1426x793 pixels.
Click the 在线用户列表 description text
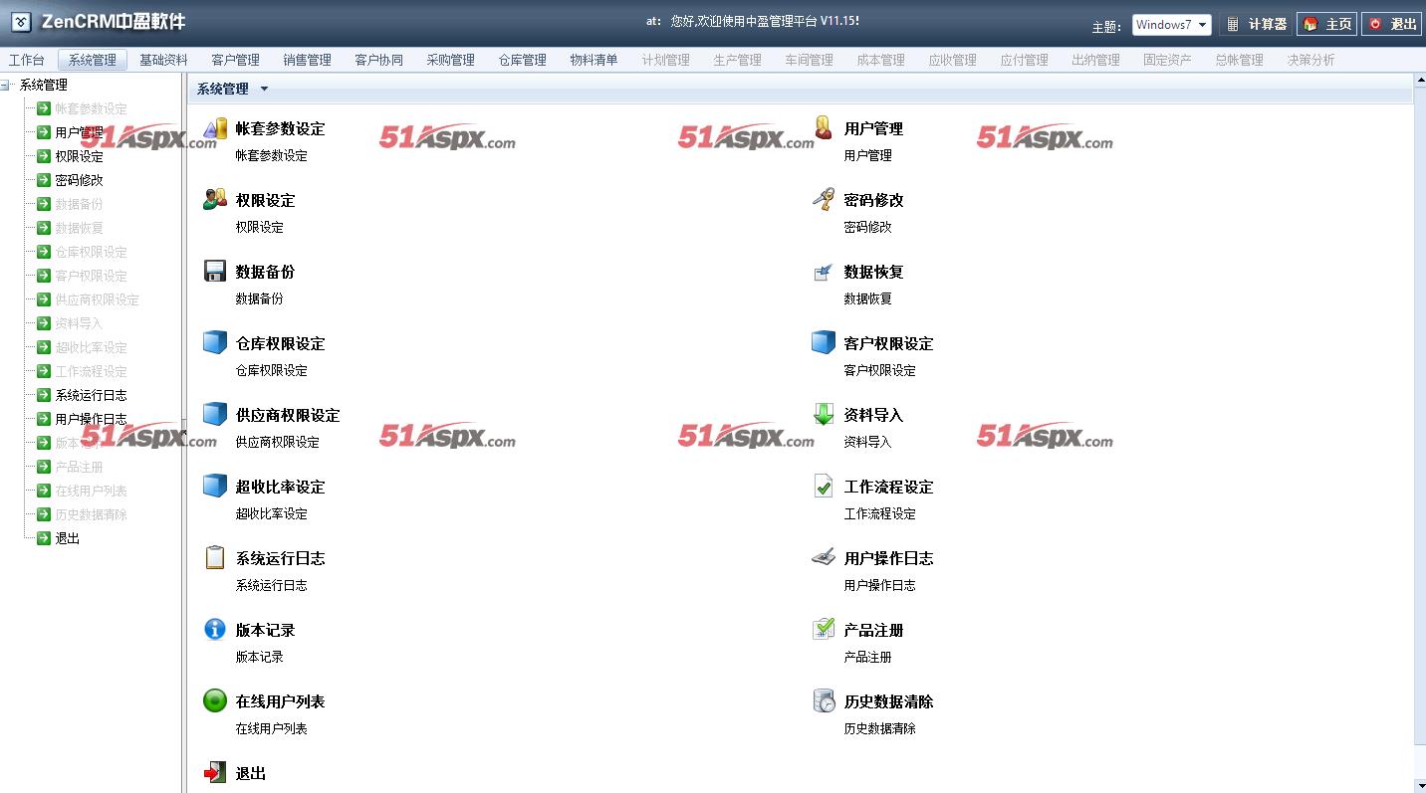[x=271, y=728]
